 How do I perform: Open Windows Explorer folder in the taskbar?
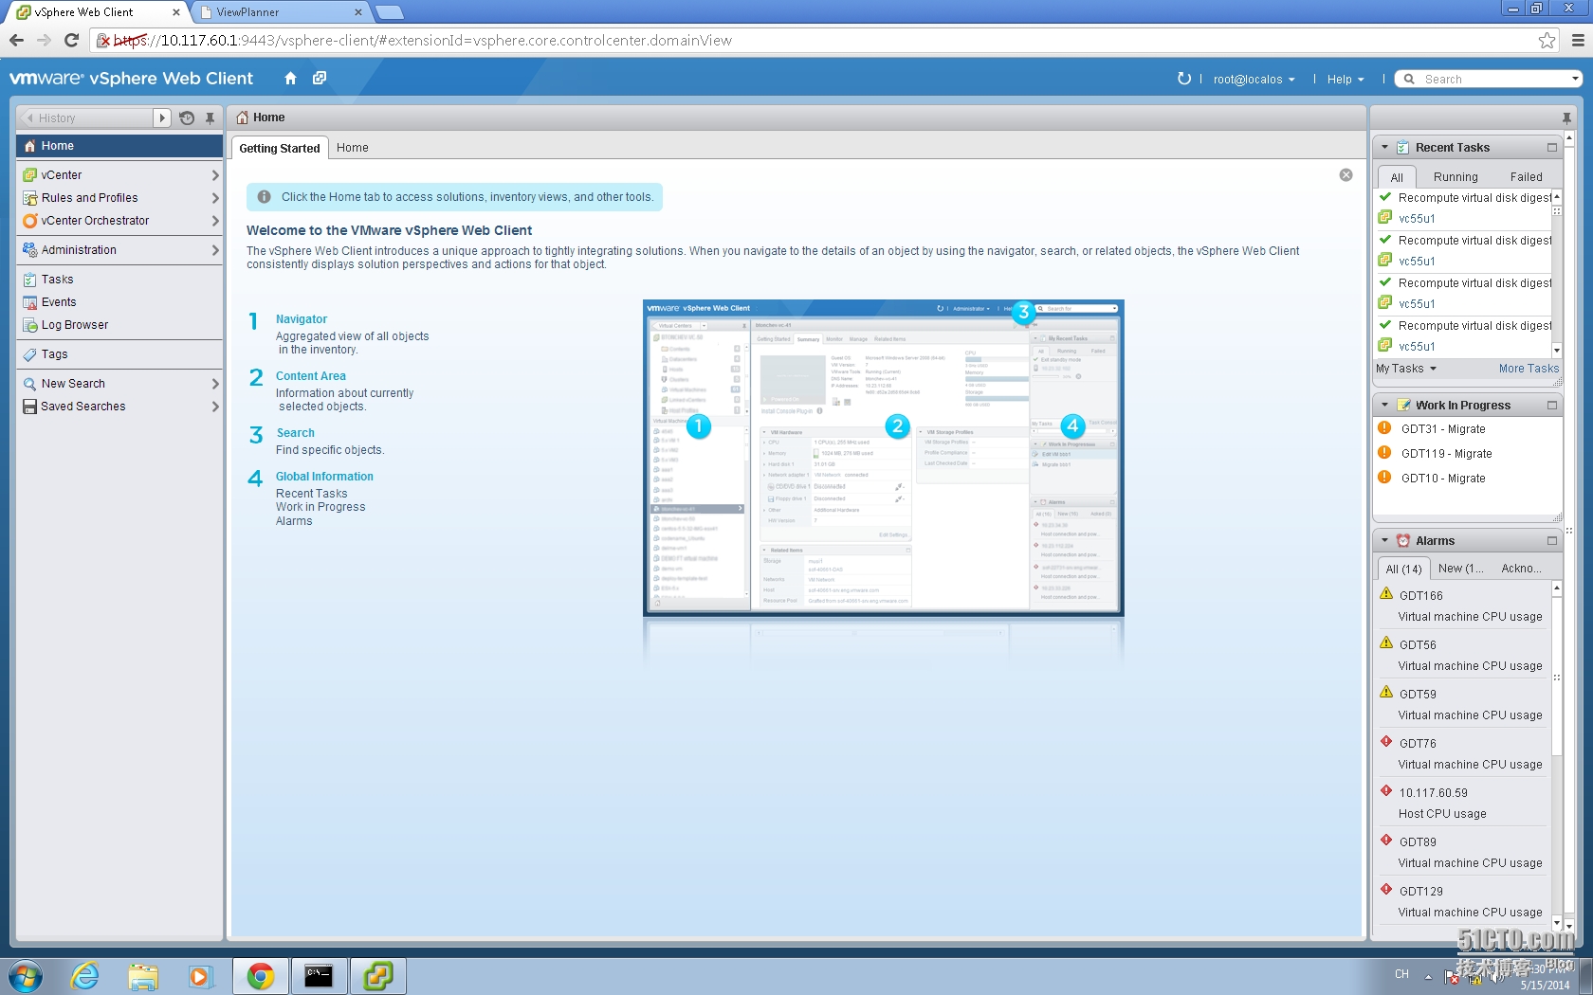143,976
